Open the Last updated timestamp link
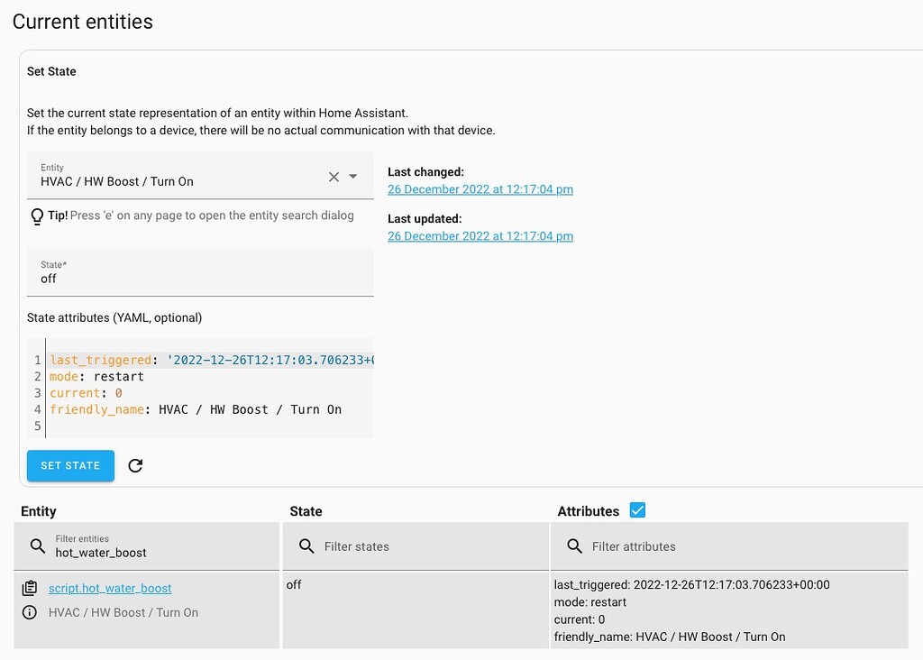This screenshot has width=923, height=660. tap(480, 235)
